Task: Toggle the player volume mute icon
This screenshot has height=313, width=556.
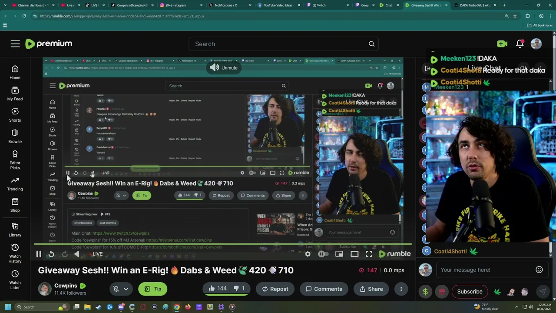Action: pos(77,254)
